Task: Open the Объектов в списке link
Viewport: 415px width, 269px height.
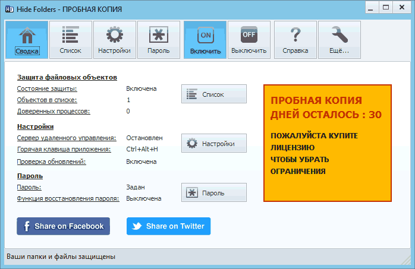Action: pyautogui.click(x=47, y=100)
